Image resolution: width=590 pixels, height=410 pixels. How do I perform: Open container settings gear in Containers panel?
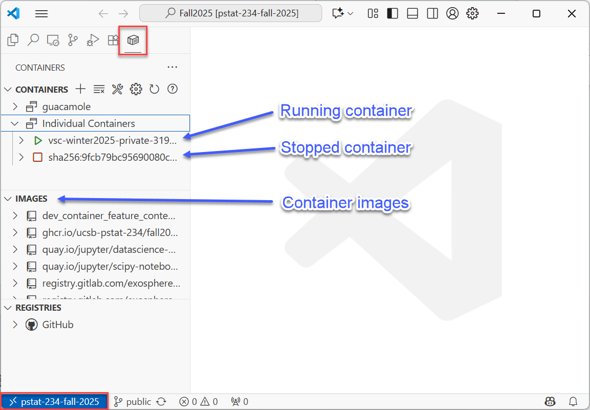point(136,89)
